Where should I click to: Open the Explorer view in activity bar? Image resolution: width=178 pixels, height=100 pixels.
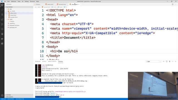click(x=2, y=5)
